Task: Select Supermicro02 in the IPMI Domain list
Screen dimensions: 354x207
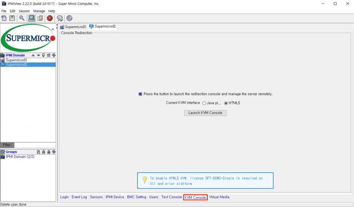Action: pyautogui.click(x=28, y=65)
